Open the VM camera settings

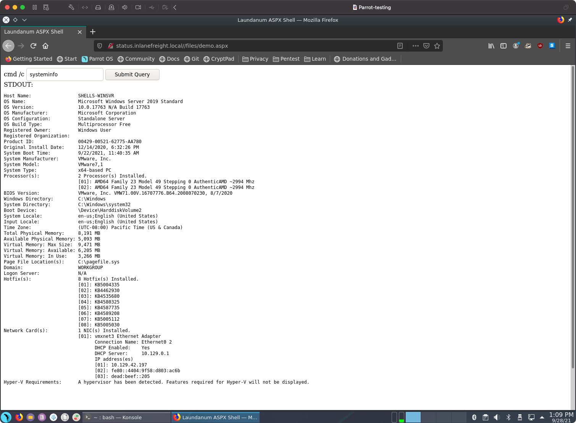[x=138, y=7]
